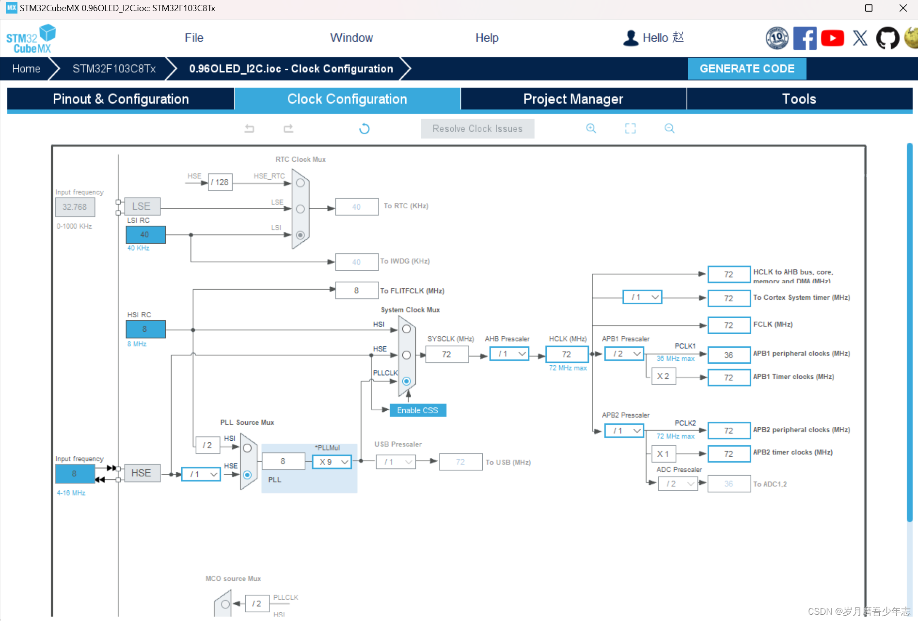Click the APB1 peripheral clocks value field

click(x=728, y=355)
